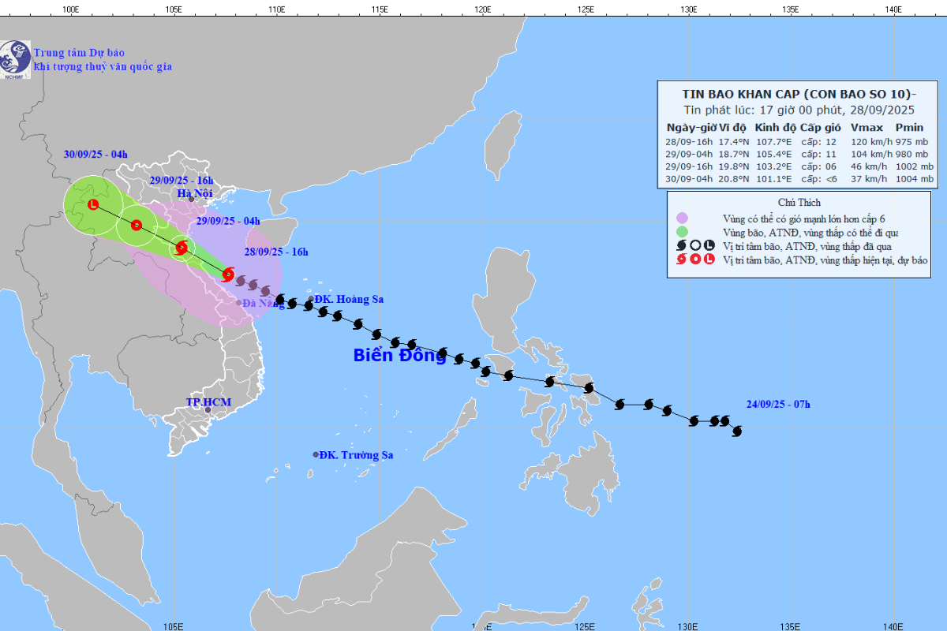Select the easternmost black storm track icon

pyautogui.click(x=737, y=431)
